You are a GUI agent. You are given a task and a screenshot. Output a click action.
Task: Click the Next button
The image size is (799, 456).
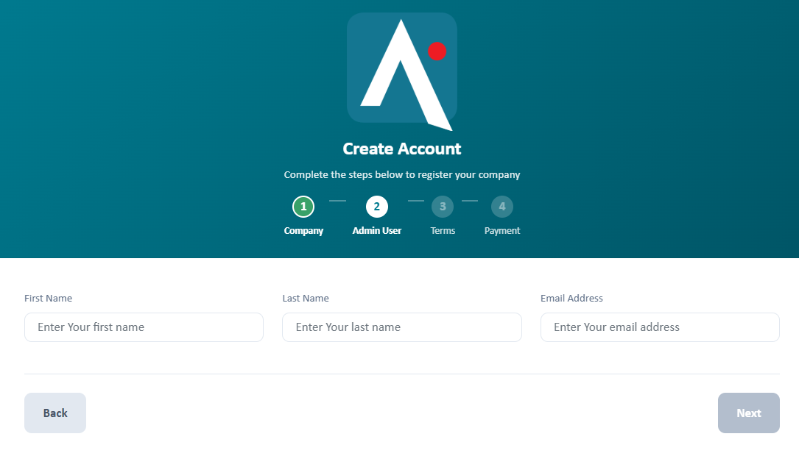coord(748,413)
